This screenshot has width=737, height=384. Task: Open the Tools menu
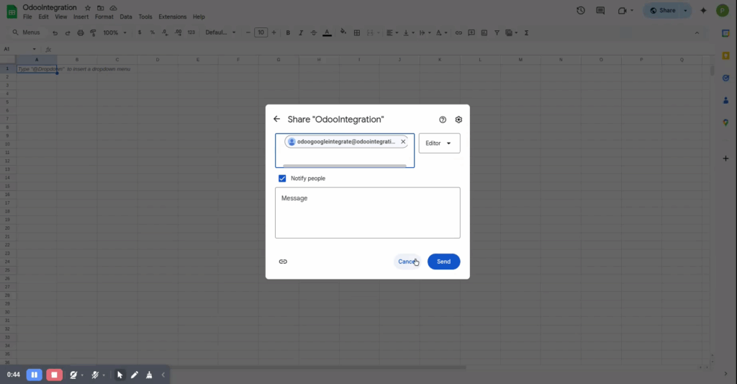coord(145,17)
